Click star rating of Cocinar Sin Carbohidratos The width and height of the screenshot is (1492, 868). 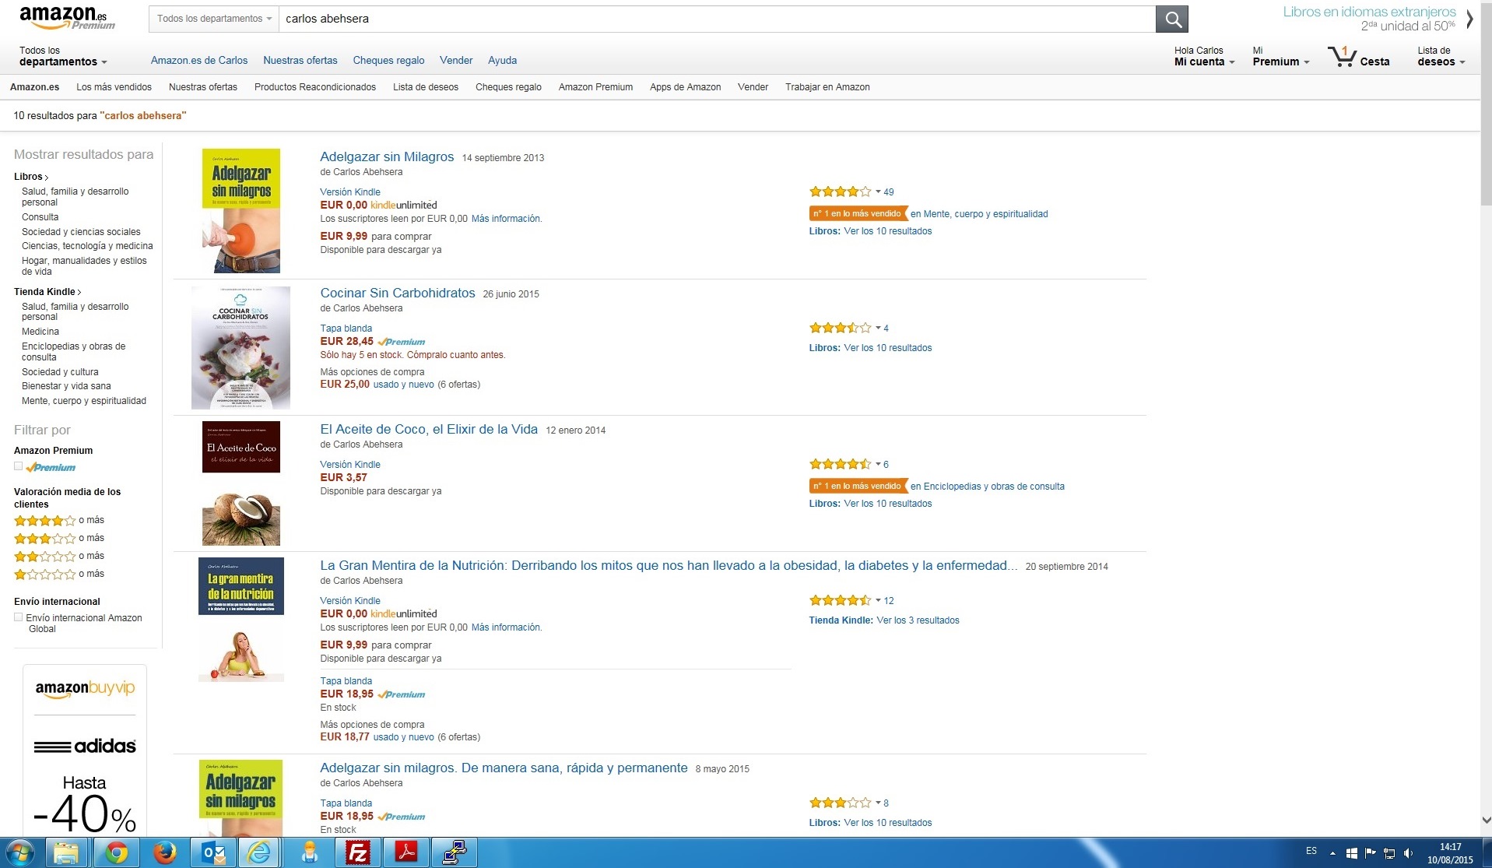pos(840,328)
